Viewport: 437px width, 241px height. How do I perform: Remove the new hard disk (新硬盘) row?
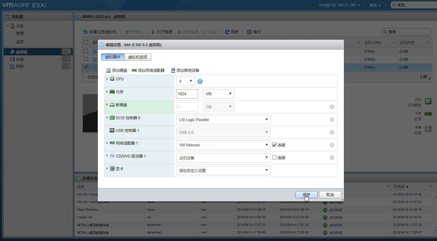[x=332, y=107]
